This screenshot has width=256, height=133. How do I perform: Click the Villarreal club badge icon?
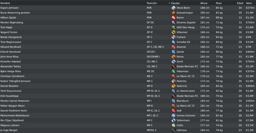[x=173, y=32]
